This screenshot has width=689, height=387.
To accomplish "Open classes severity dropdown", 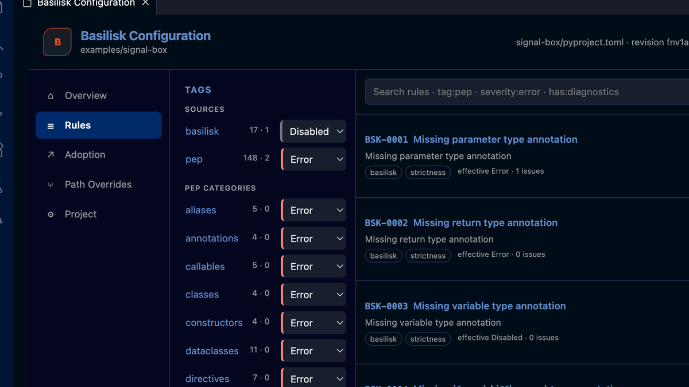I will pyautogui.click(x=313, y=295).
